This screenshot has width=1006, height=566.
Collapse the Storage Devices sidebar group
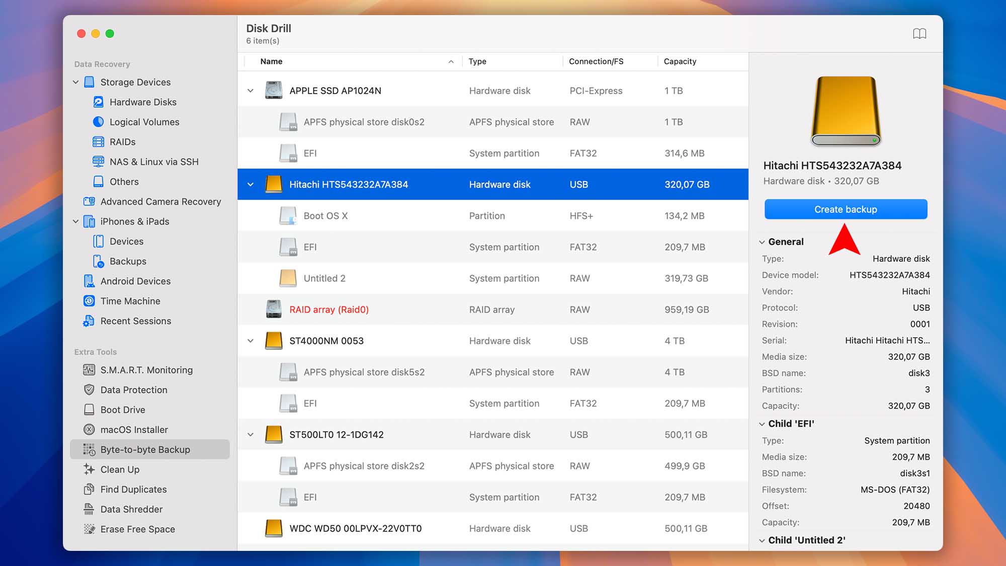(75, 82)
